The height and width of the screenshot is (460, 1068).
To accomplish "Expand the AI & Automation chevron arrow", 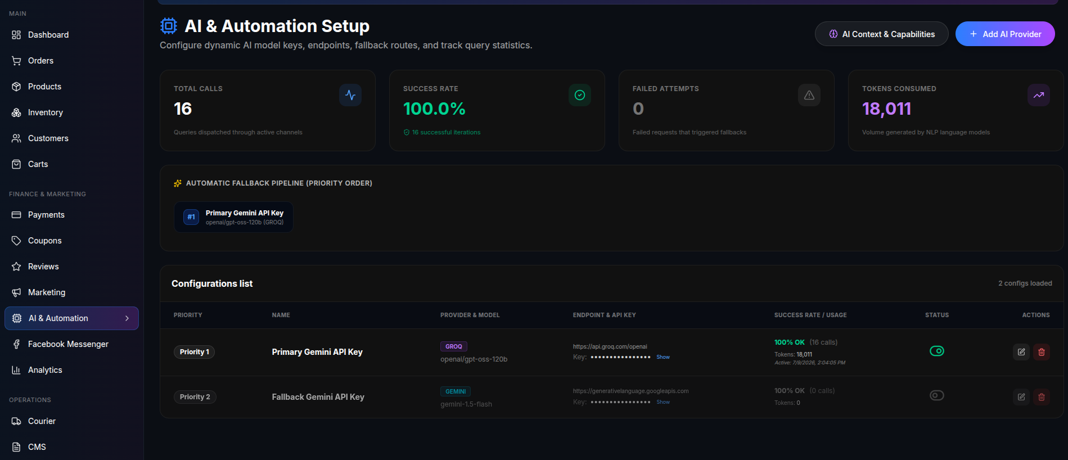I will (x=127, y=318).
